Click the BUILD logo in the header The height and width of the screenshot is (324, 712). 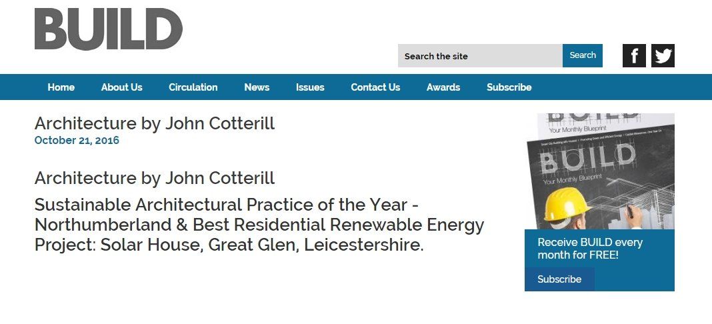[108, 29]
